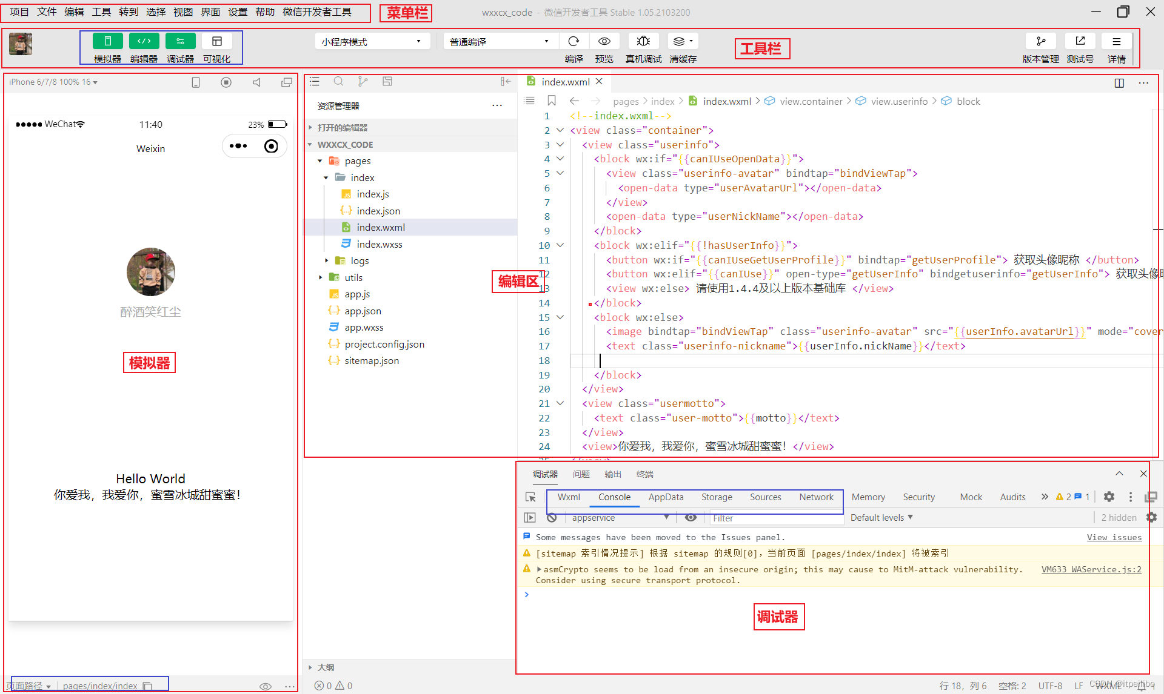Click the test account icon
The image size is (1164, 694).
click(1080, 41)
